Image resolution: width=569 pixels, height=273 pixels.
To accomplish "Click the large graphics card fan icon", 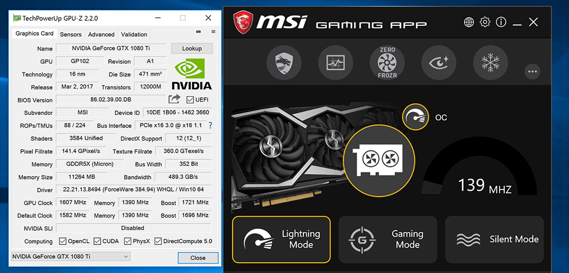I will 379,160.
